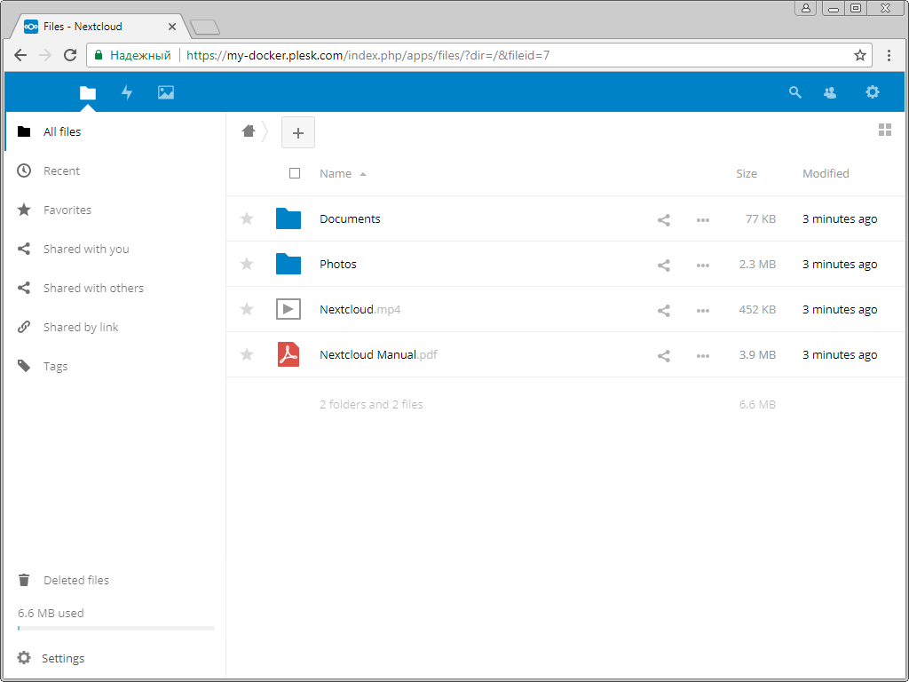Click the 452 KB size value
Screen dimensions: 909x682
pyautogui.click(x=757, y=309)
